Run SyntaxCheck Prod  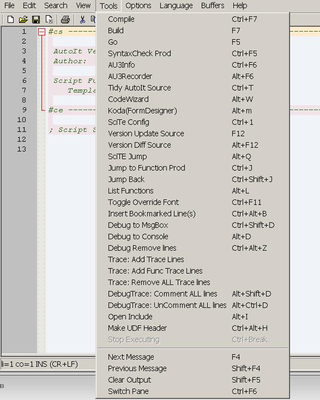click(192, 53)
